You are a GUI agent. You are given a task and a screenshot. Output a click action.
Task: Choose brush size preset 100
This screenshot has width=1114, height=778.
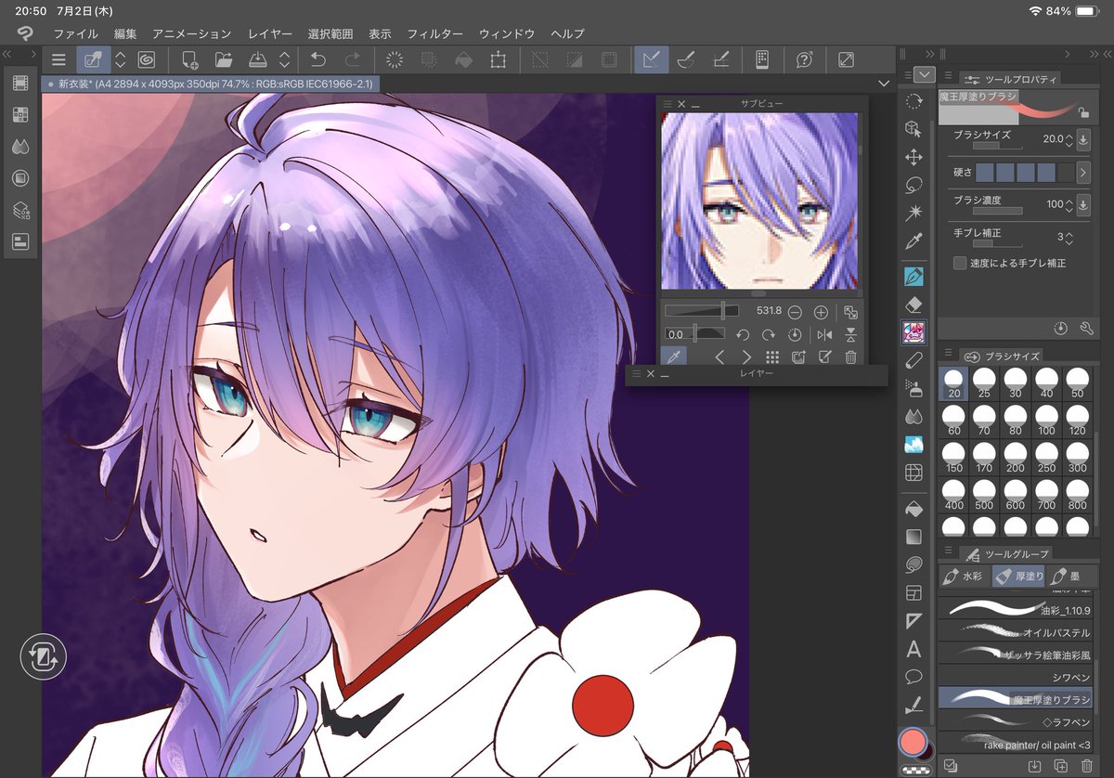(1046, 421)
